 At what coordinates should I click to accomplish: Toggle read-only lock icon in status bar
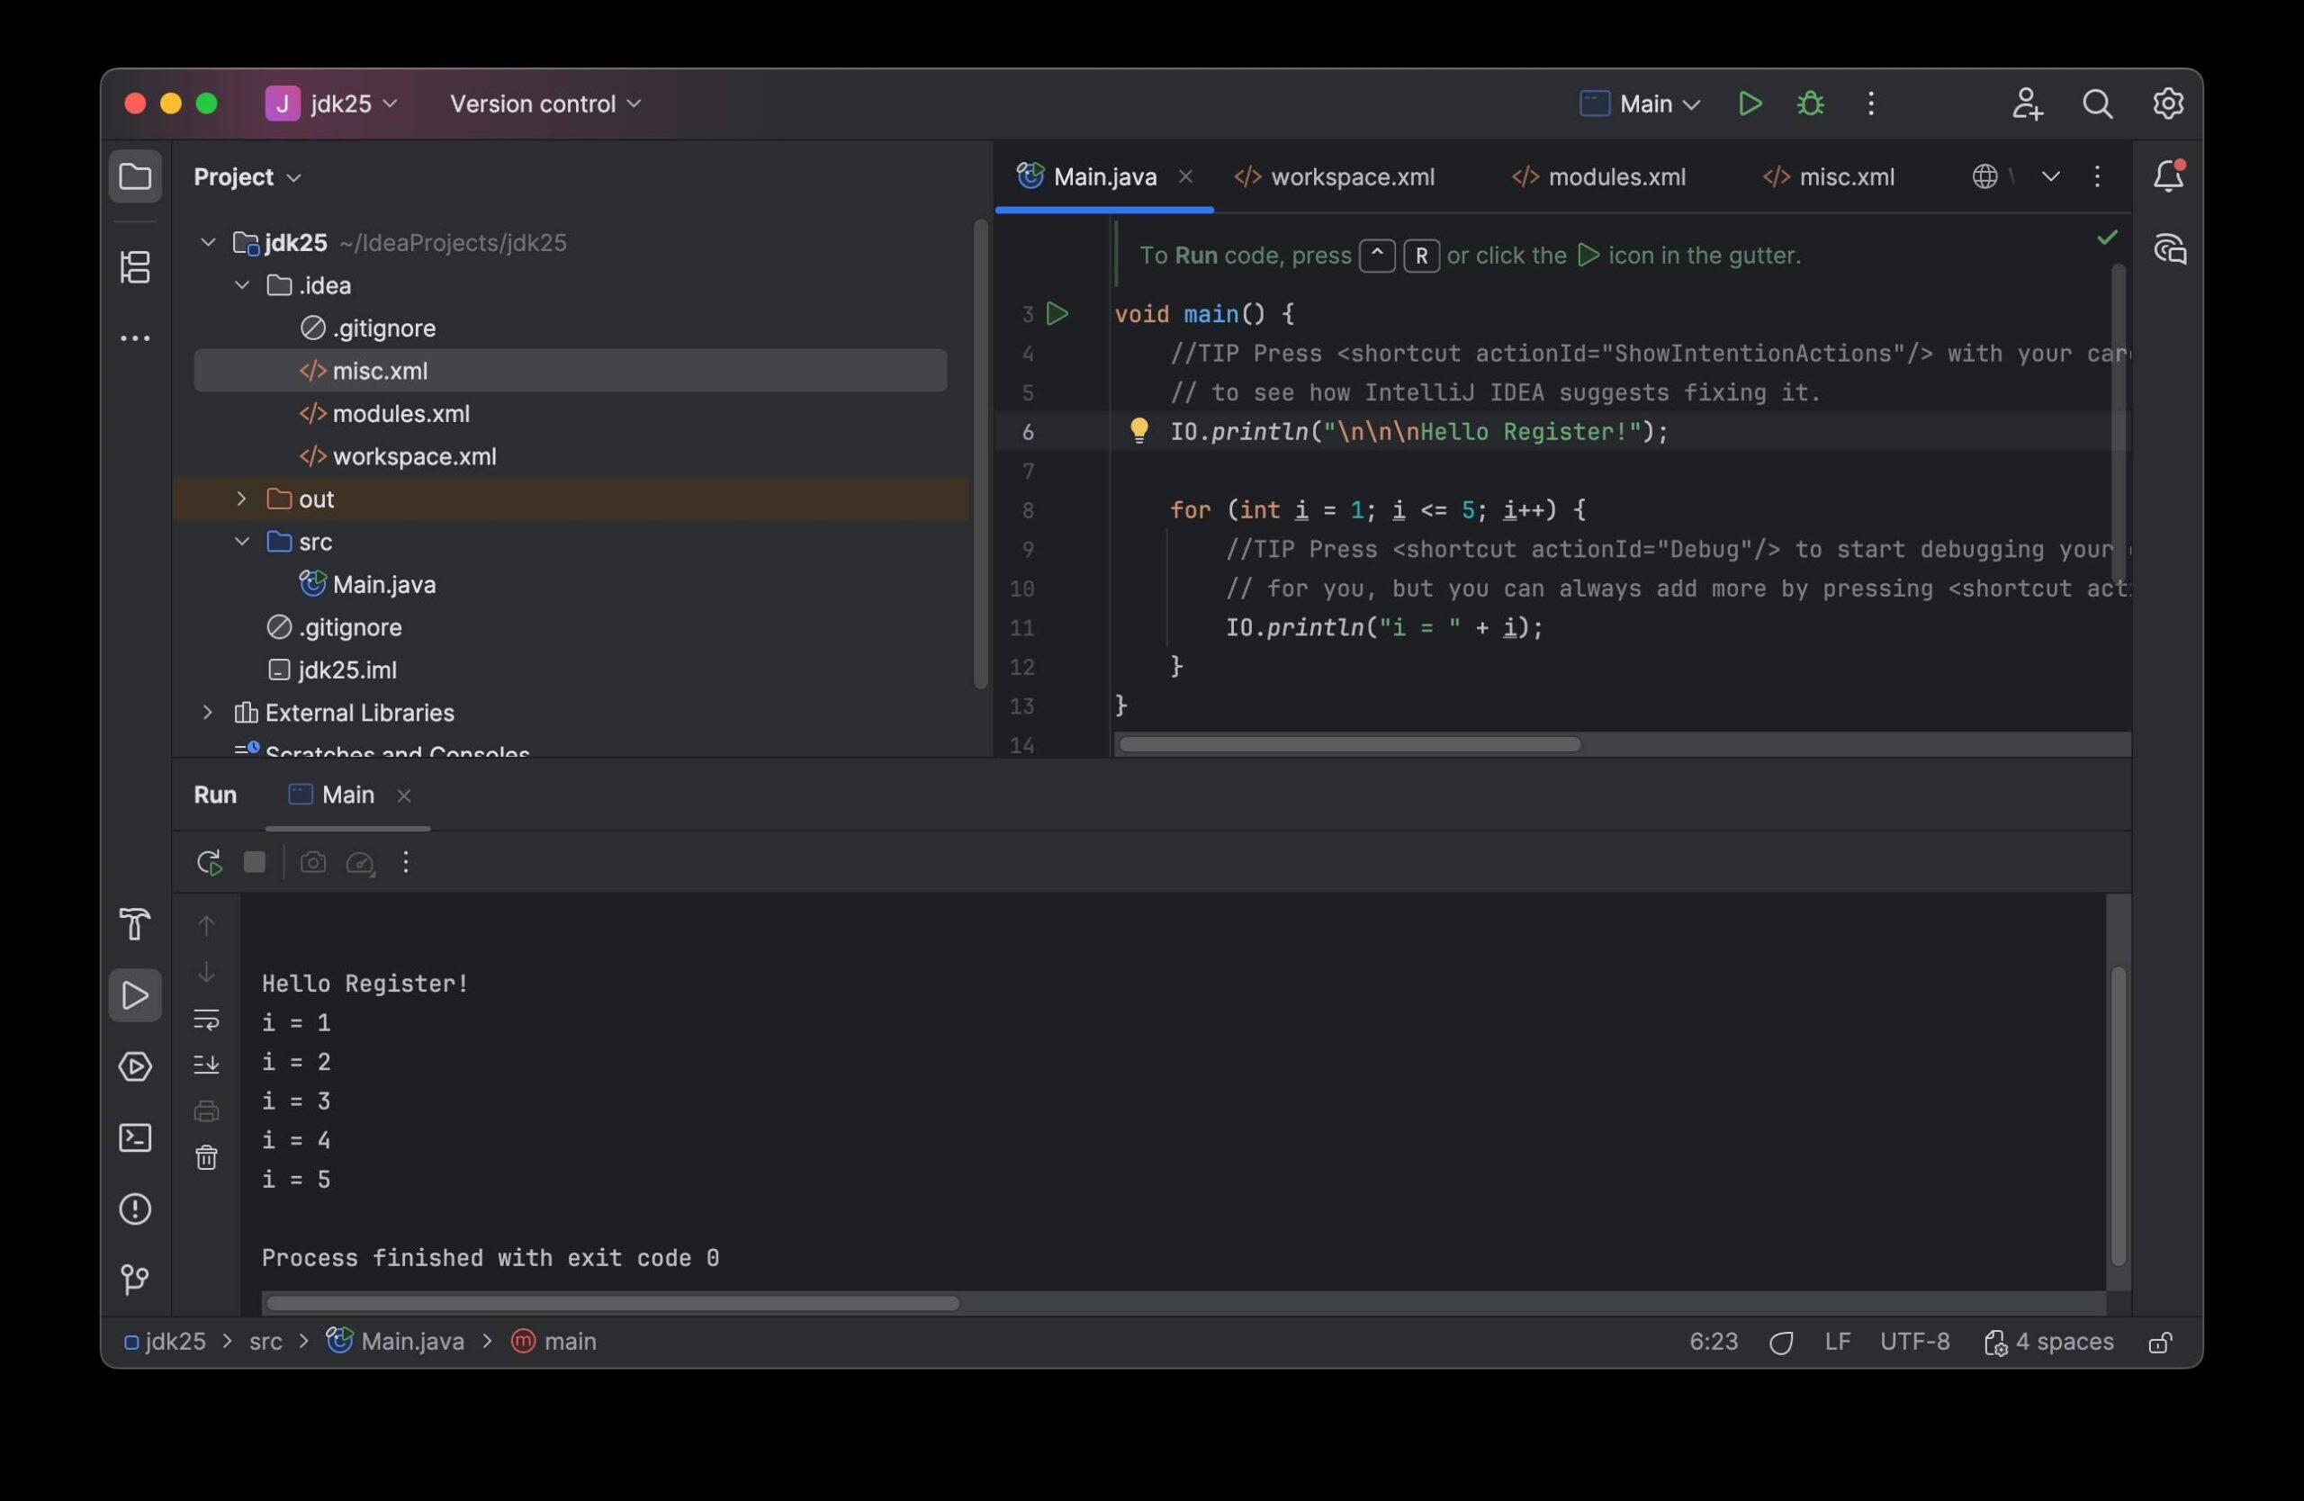(2161, 1343)
